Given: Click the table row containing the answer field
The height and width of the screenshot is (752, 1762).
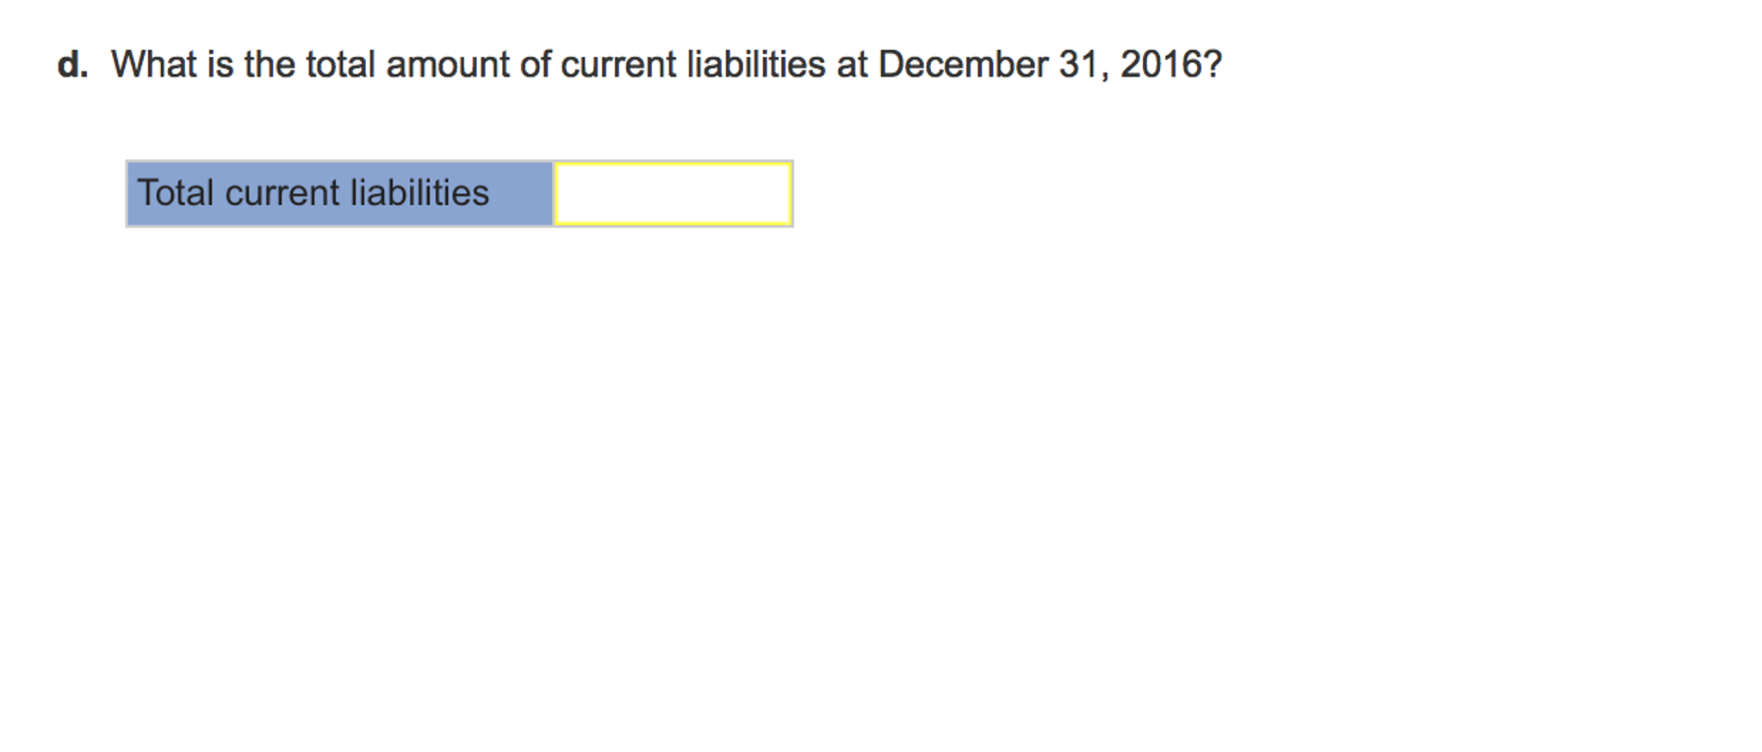Looking at the screenshot, I should coord(458,193).
